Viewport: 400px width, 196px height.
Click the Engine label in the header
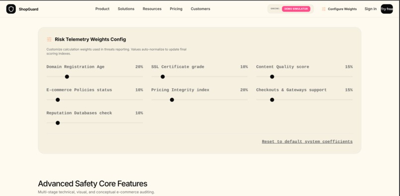coord(275,9)
